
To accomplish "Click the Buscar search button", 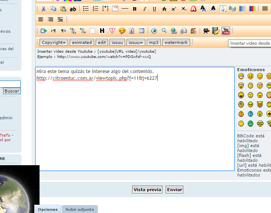I will point(12,91).
